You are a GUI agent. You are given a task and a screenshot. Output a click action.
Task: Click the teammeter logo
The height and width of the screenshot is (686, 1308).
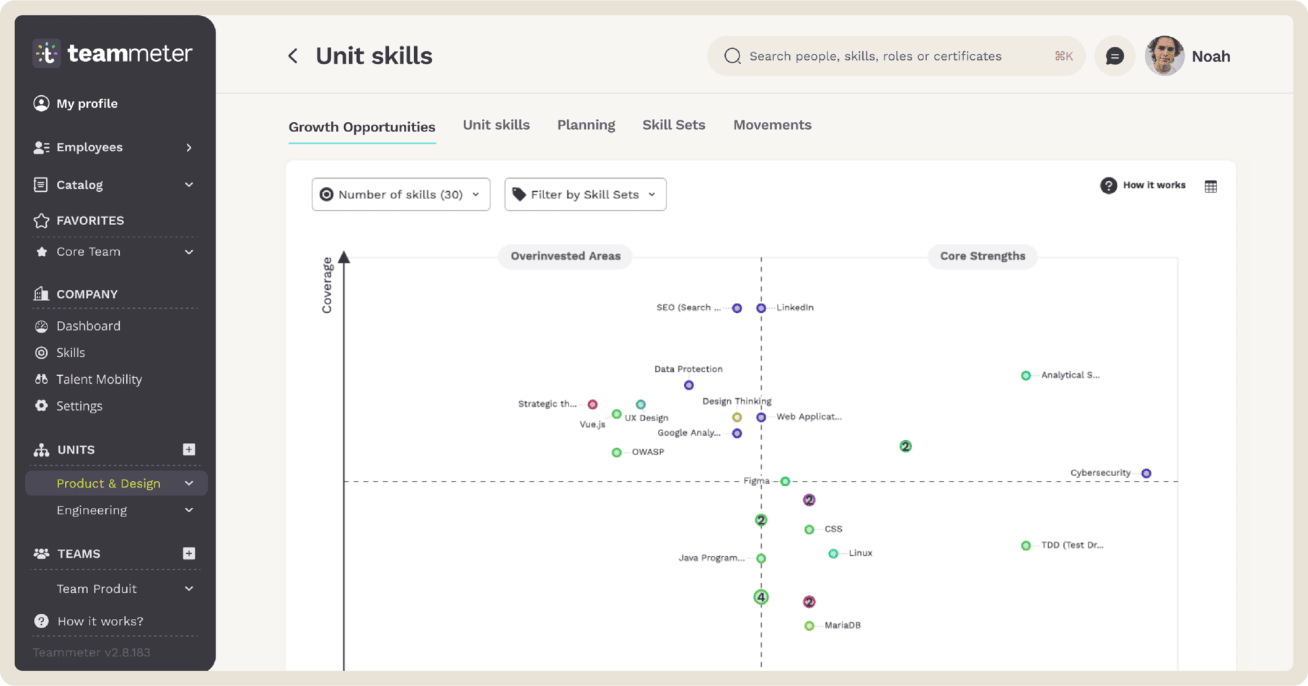pyautogui.click(x=113, y=53)
